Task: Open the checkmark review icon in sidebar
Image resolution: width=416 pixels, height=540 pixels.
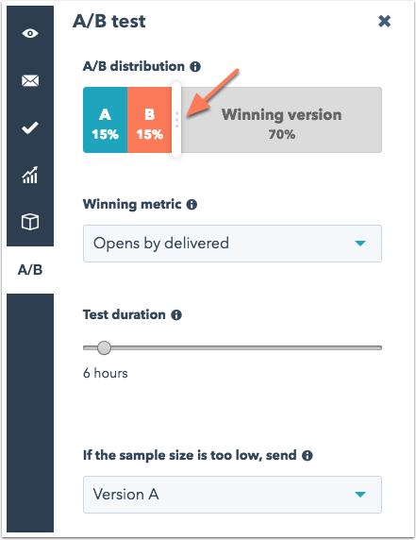Action: pos(30,127)
